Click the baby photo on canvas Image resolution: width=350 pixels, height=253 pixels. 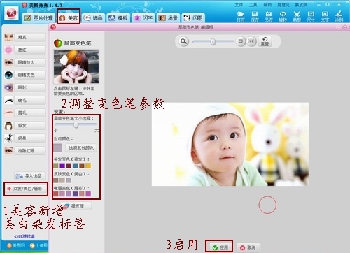[230, 144]
